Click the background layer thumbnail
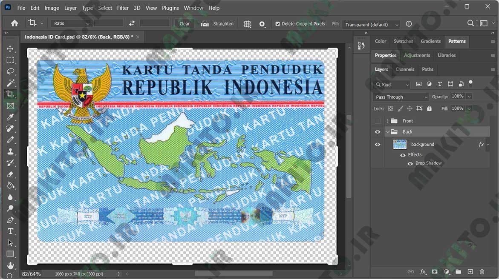 pyautogui.click(x=400, y=144)
